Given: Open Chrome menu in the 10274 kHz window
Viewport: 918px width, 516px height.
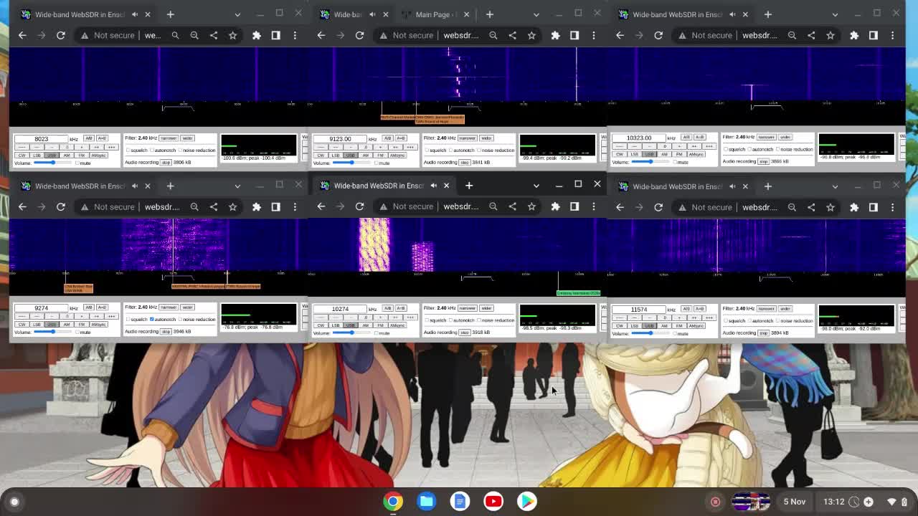Looking at the screenshot, I should click(594, 206).
